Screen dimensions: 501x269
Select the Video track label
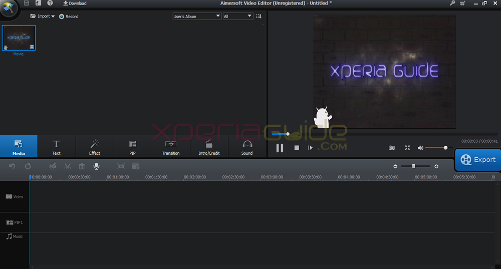[x=15, y=197]
